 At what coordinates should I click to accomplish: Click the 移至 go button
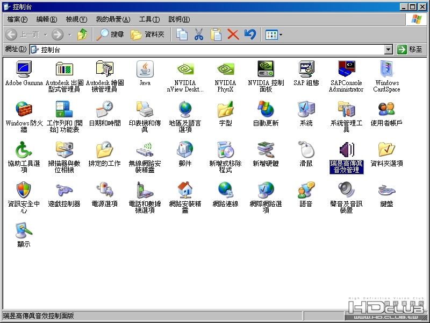tap(410, 50)
